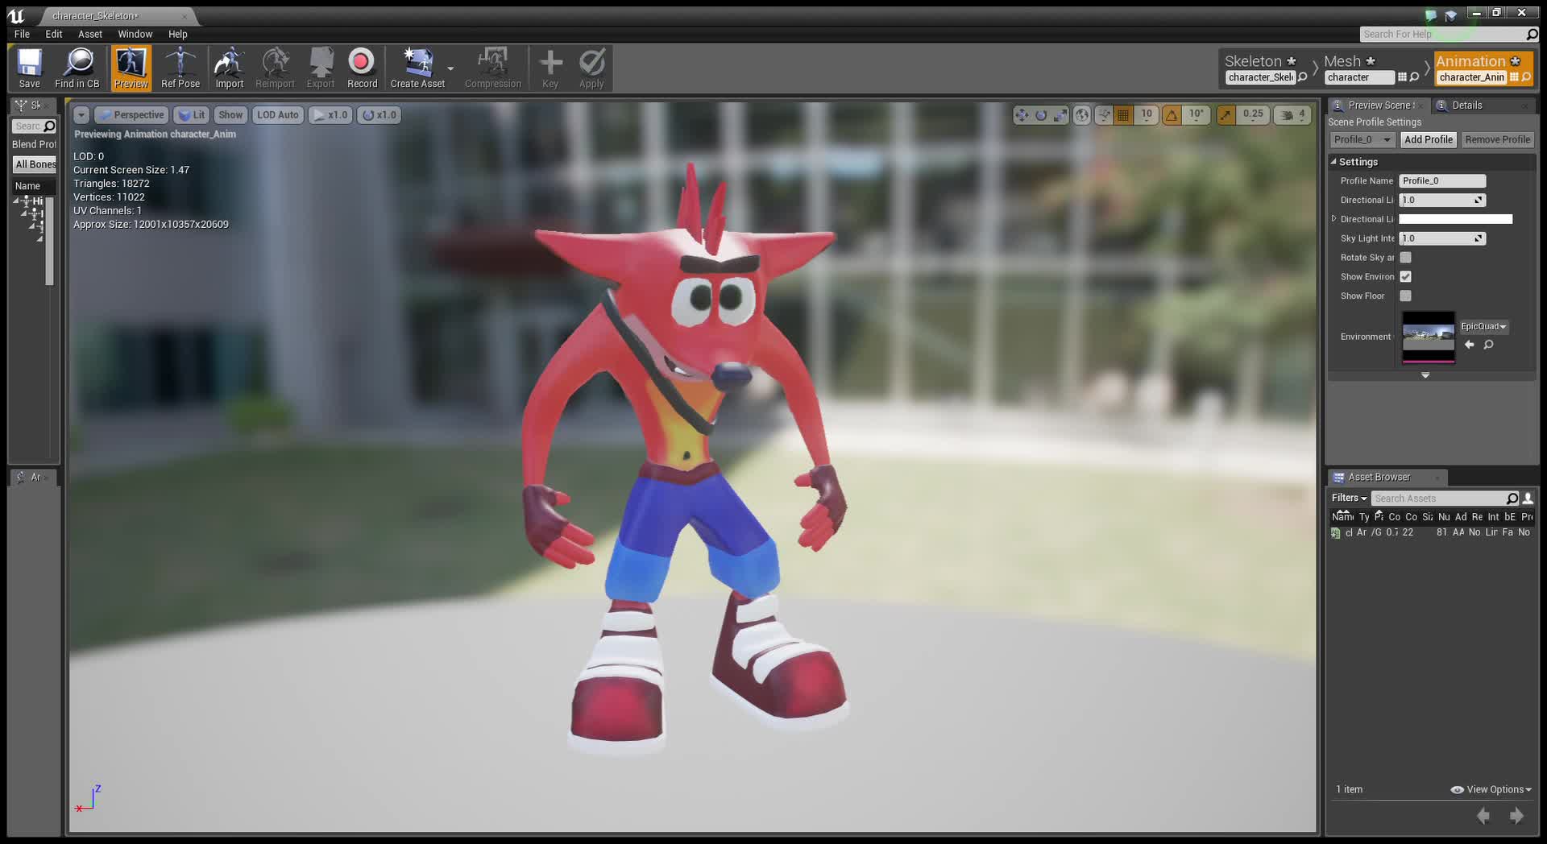Open the LOD Auto dropdown
The width and height of the screenshot is (1547, 844).
[277, 114]
